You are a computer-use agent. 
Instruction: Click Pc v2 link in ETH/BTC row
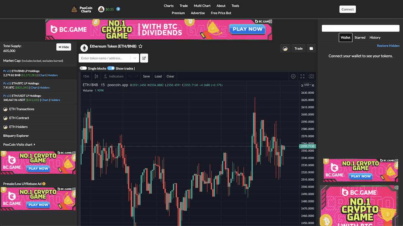coord(7,83)
